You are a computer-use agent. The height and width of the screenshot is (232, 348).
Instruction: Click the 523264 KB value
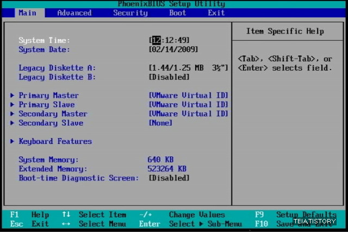point(167,169)
